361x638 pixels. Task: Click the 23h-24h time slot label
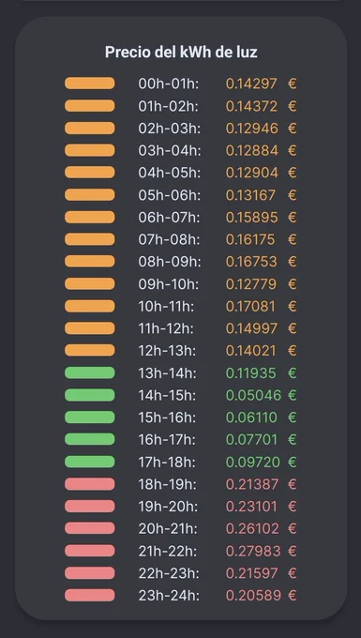tap(169, 595)
